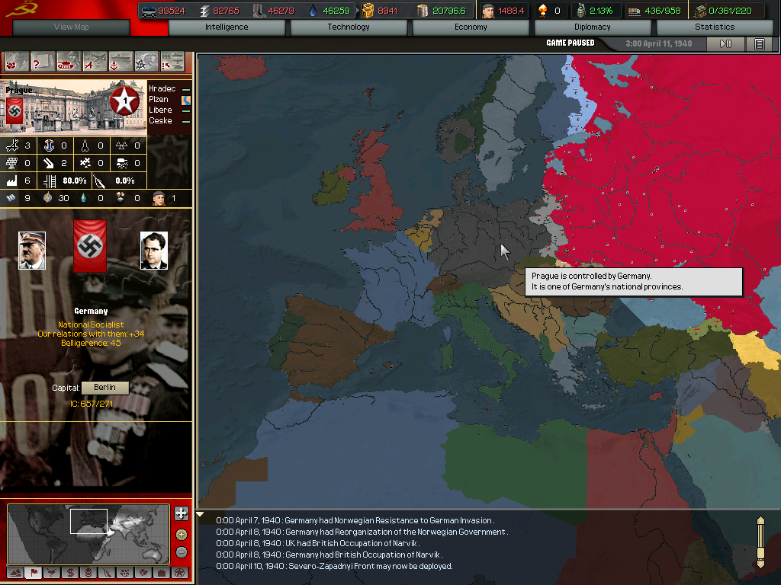Open the force deployment pool button

[172, 62]
